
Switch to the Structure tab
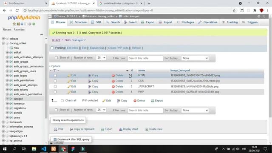[x=78, y=22]
